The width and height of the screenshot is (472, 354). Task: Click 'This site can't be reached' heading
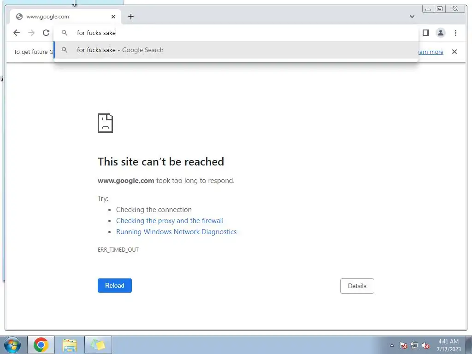(x=161, y=162)
